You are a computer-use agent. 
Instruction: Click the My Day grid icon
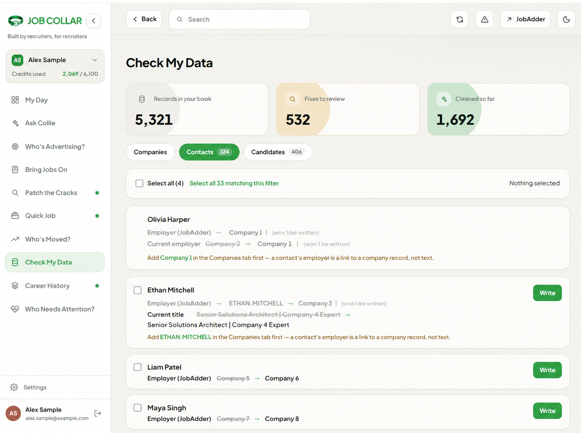click(x=15, y=100)
